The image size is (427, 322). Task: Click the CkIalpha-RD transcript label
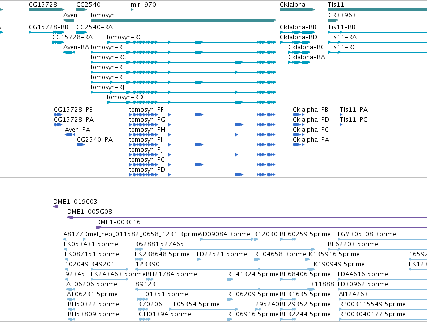pyautogui.click(x=299, y=37)
